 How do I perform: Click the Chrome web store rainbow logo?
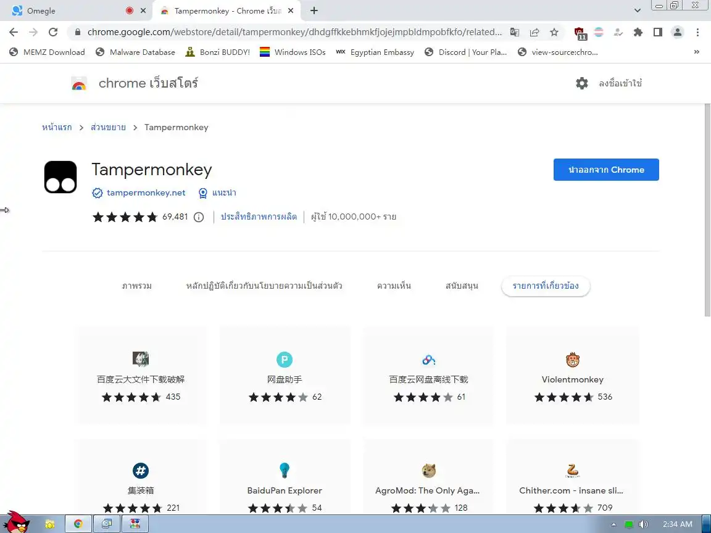coord(79,84)
